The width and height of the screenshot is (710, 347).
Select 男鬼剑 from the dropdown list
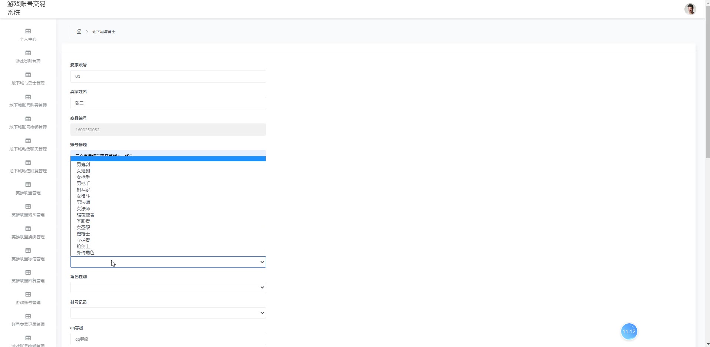tap(83, 164)
